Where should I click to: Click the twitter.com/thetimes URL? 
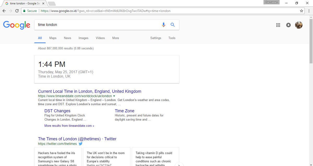(x=57, y=144)
